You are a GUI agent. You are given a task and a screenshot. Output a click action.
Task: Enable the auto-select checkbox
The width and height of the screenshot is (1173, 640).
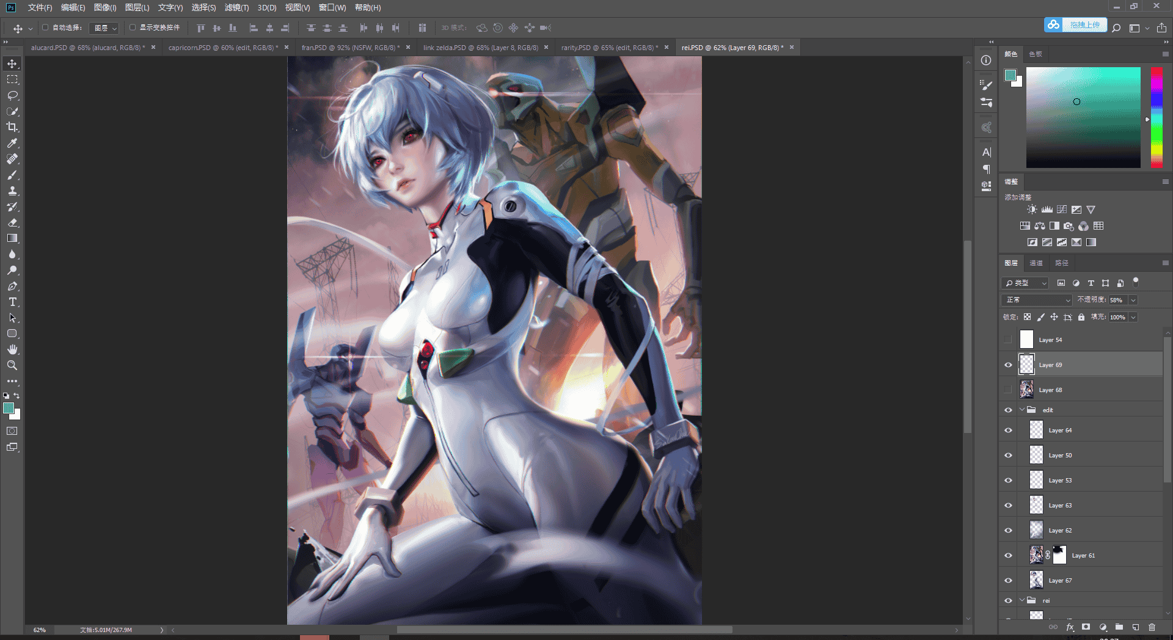(45, 27)
